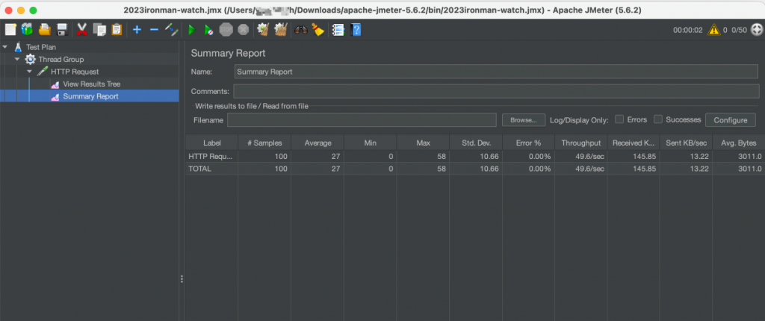Click the warning triangle log indicator
The width and height of the screenshot is (765, 321).
(x=713, y=30)
